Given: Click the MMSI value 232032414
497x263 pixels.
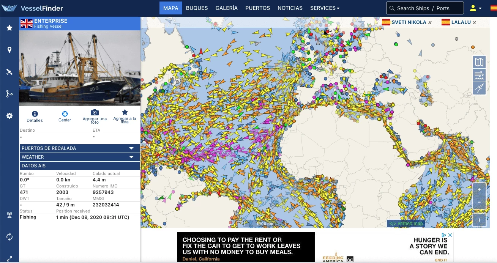Looking at the screenshot, I should click(106, 205).
